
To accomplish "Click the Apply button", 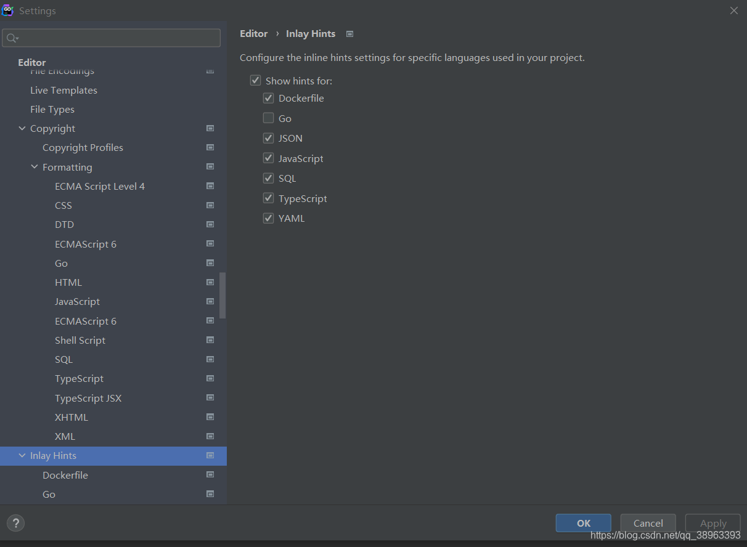I will point(713,523).
